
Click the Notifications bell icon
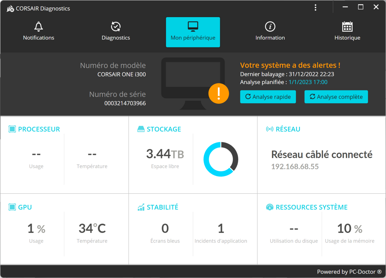39,26
